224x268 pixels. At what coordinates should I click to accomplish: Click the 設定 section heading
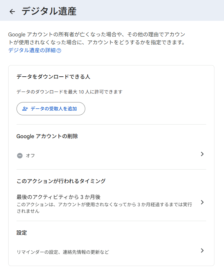(x=22, y=233)
